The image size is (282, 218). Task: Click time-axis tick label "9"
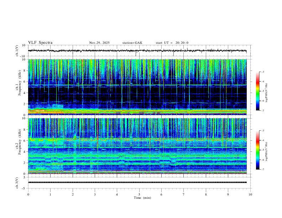[228, 194]
